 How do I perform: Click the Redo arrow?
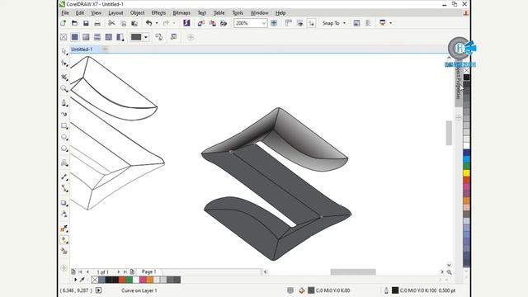coord(166,23)
